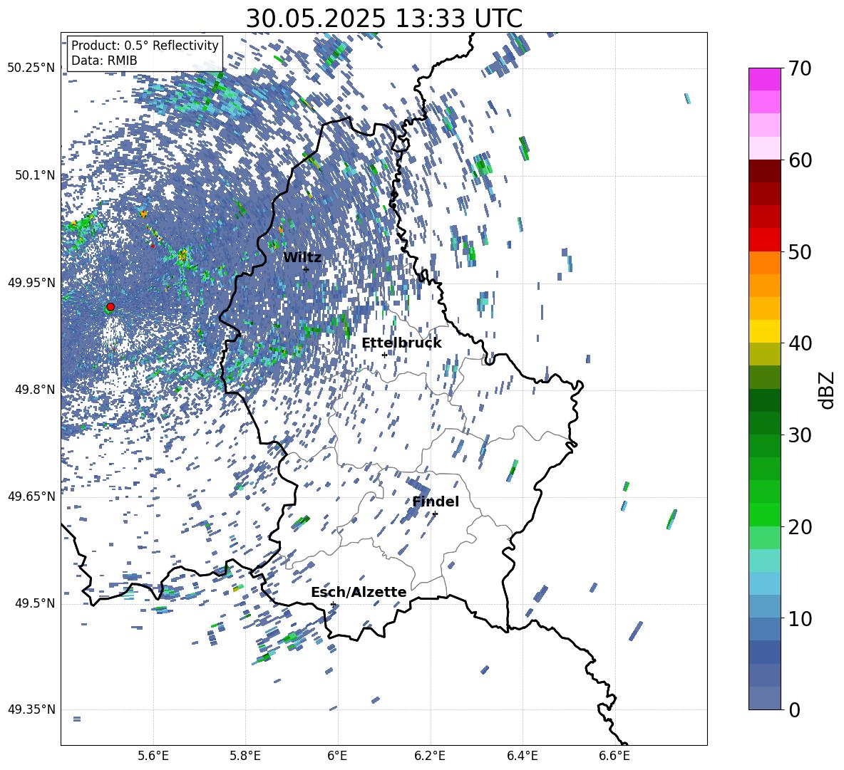Click the 40 value on colorbar
Screen dimensions: 844x770
[x=801, y=343]
